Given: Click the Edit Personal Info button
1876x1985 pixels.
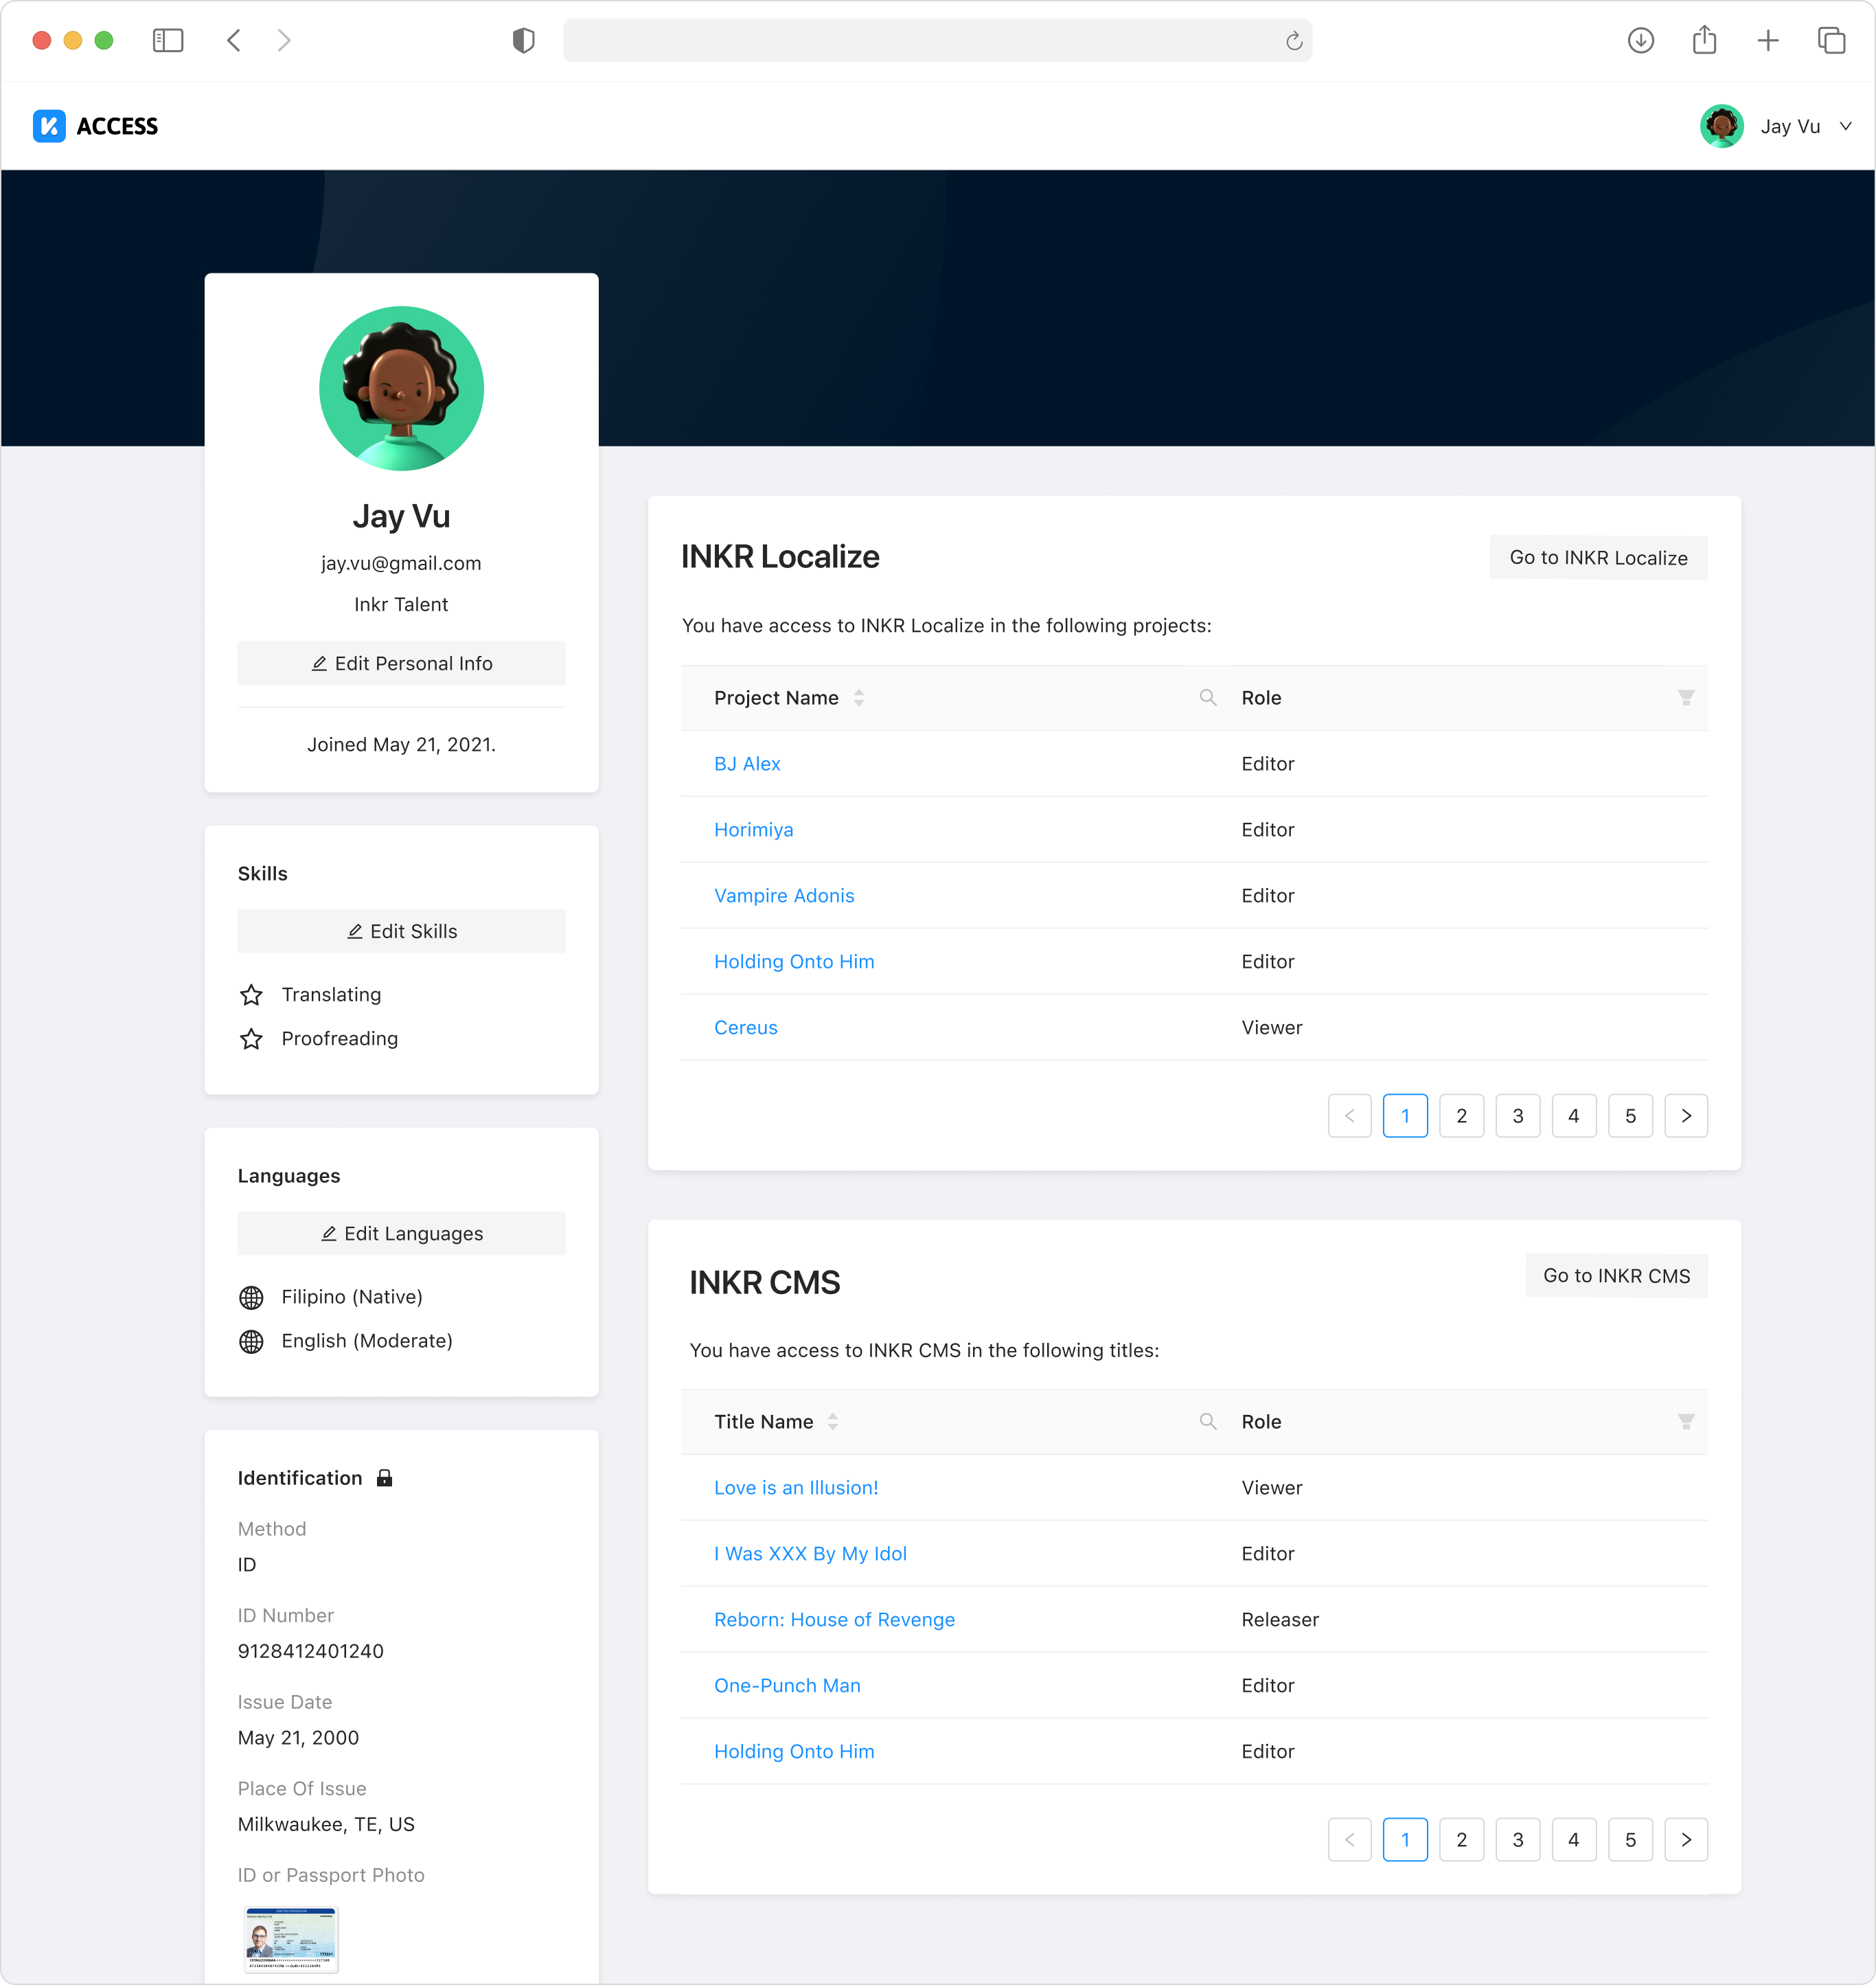Looking at the screenshot, I should point(401,663).
